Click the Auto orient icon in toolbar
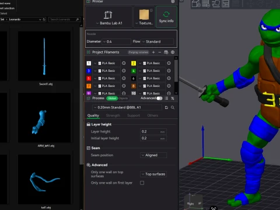The height and width of the screenshot is (210, 280). pyautogui.click(x=216, y=3)
